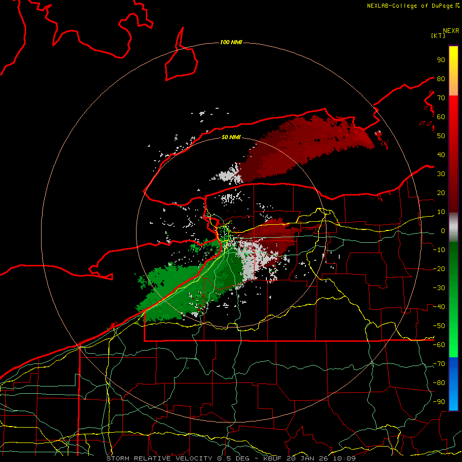This screenshot has width=462, height=462.
Task: Click the -30 scale value
Action: coord(439,288)
